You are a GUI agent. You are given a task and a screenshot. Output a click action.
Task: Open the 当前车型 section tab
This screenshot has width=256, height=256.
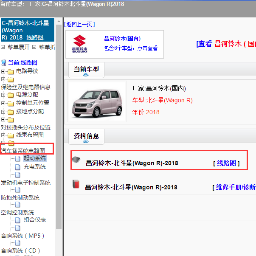click(86, 70)
